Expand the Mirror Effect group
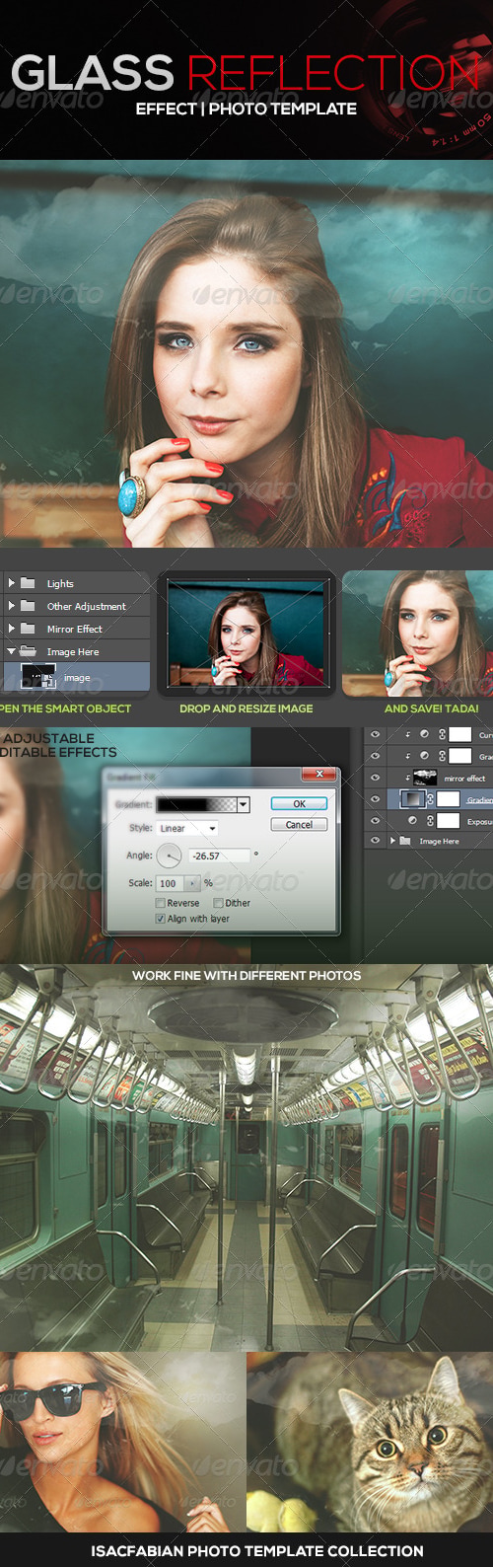The width and height of the screenshot is (493, 1567). coord(11,629)
